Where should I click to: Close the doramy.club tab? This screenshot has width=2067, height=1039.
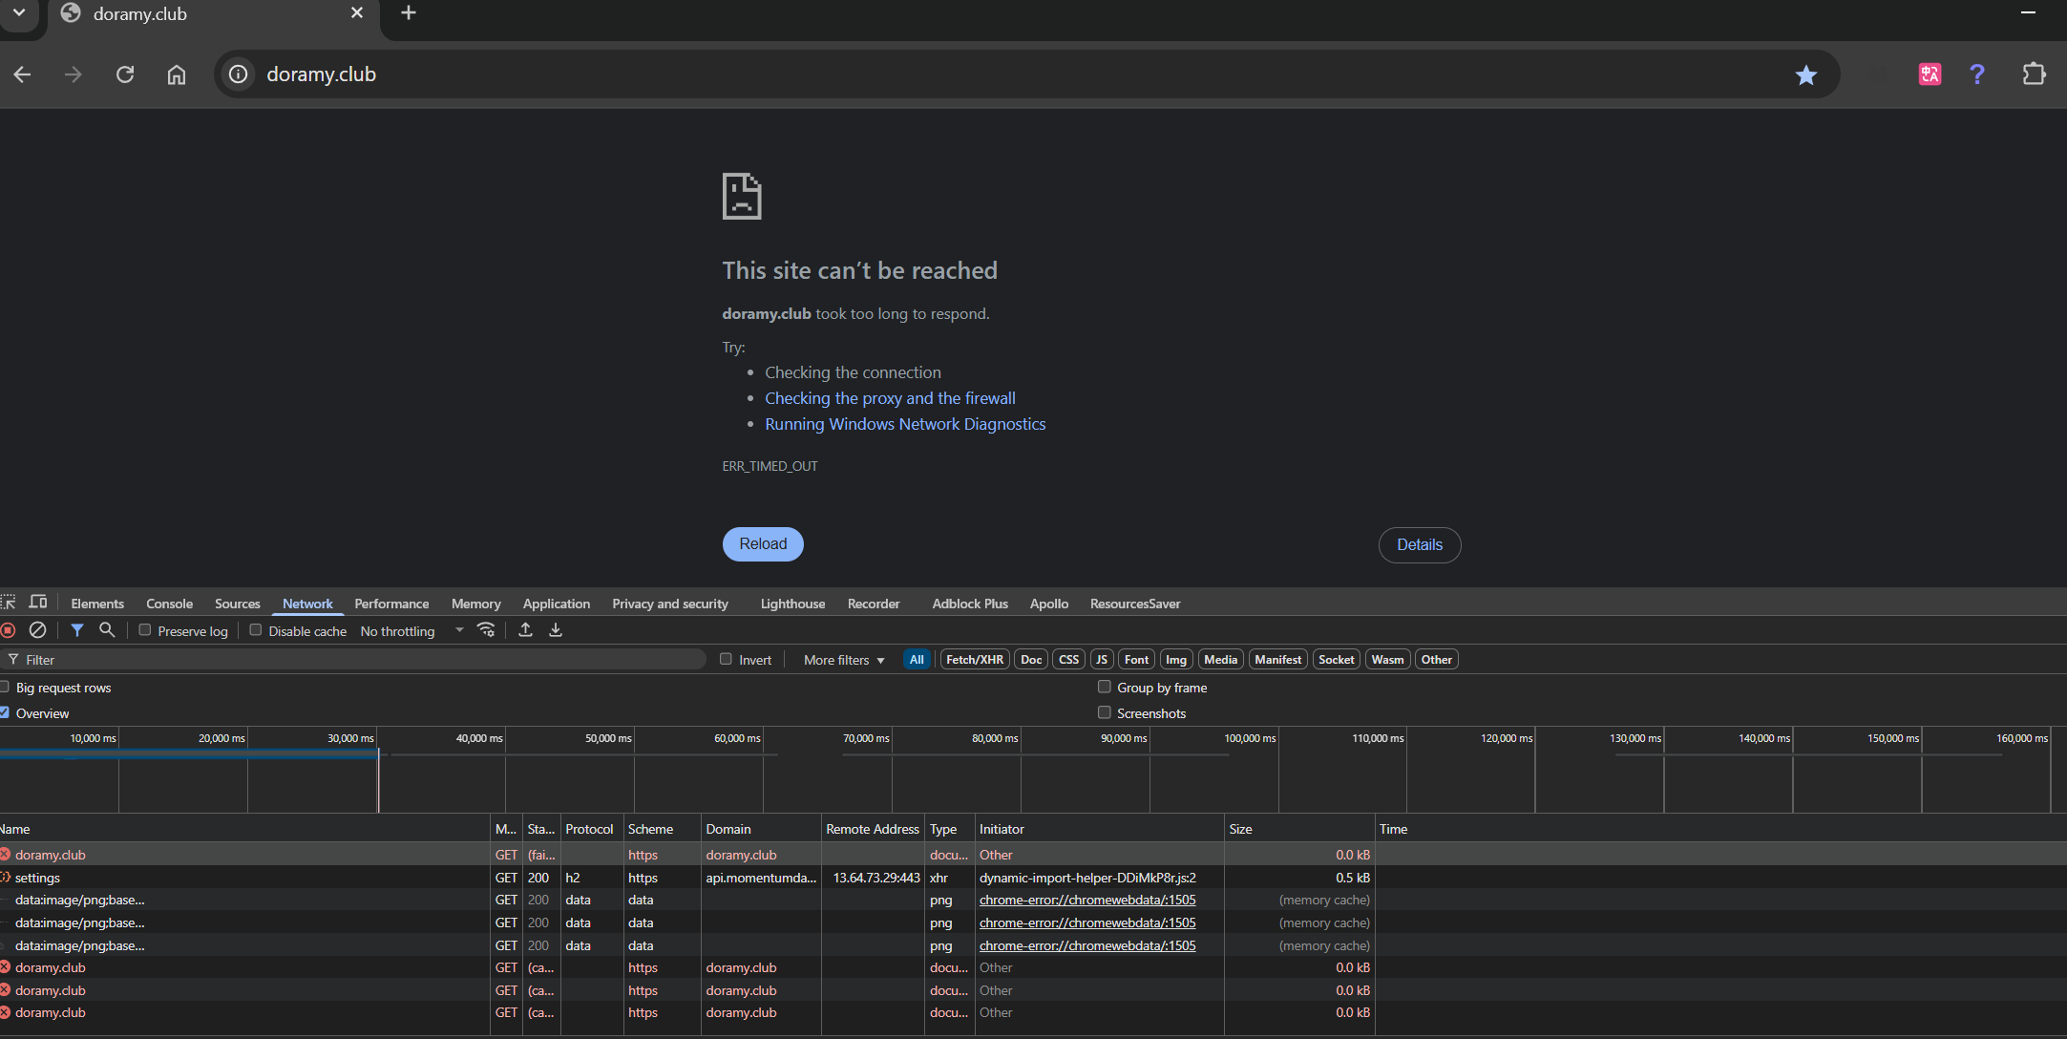357,13
